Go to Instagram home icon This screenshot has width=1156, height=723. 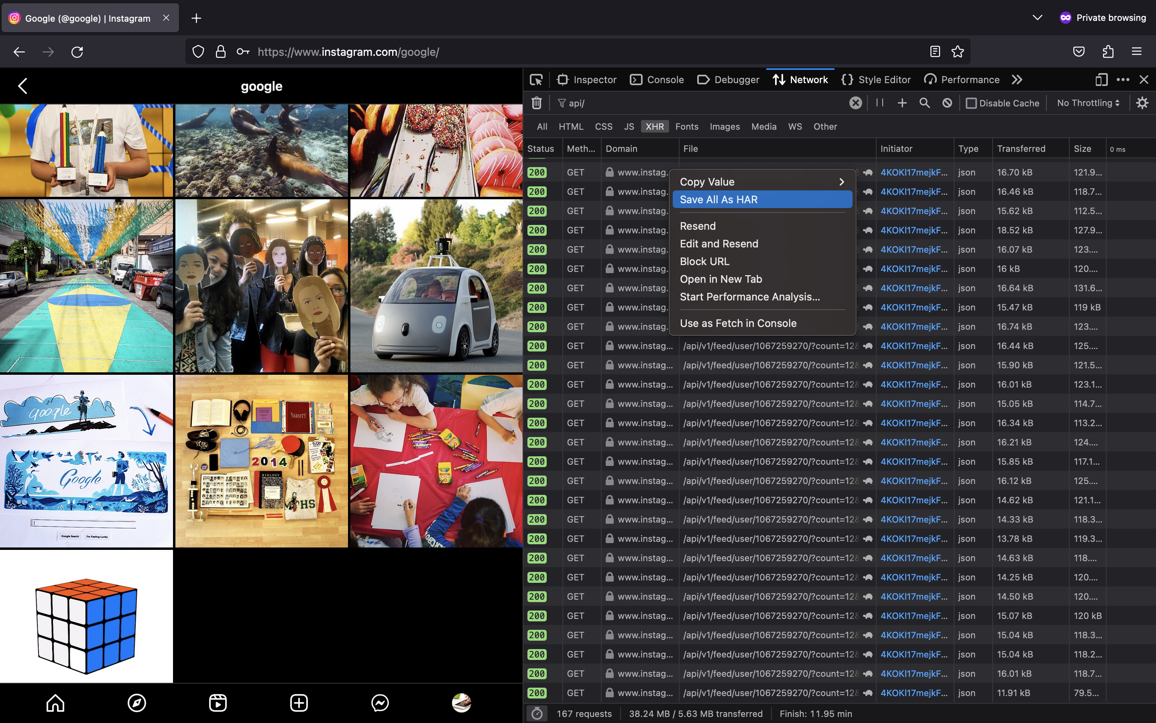(55, 703)
